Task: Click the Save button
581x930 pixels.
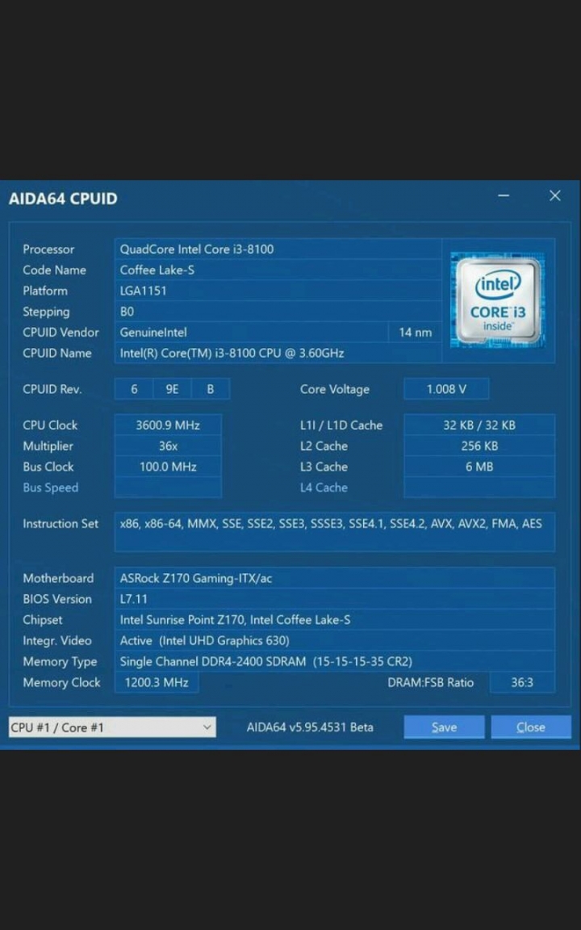Action: [444, 727]
